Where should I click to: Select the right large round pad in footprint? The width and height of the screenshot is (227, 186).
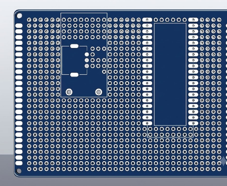click(x=99, y=92)
